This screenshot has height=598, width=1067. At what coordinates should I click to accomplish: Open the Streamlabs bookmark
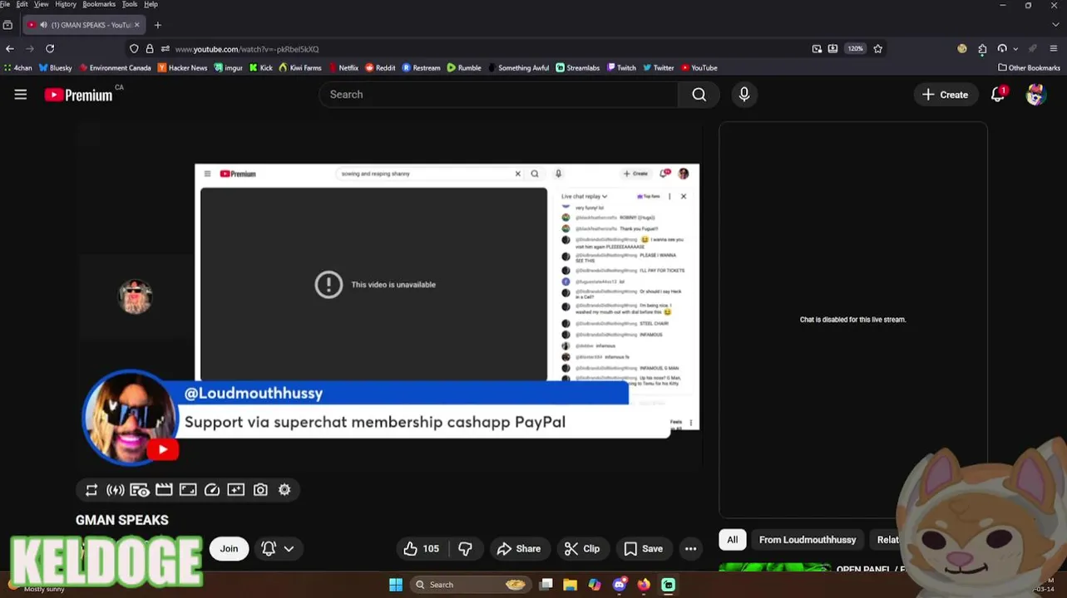pyautogui.click(x=577, y=68)
